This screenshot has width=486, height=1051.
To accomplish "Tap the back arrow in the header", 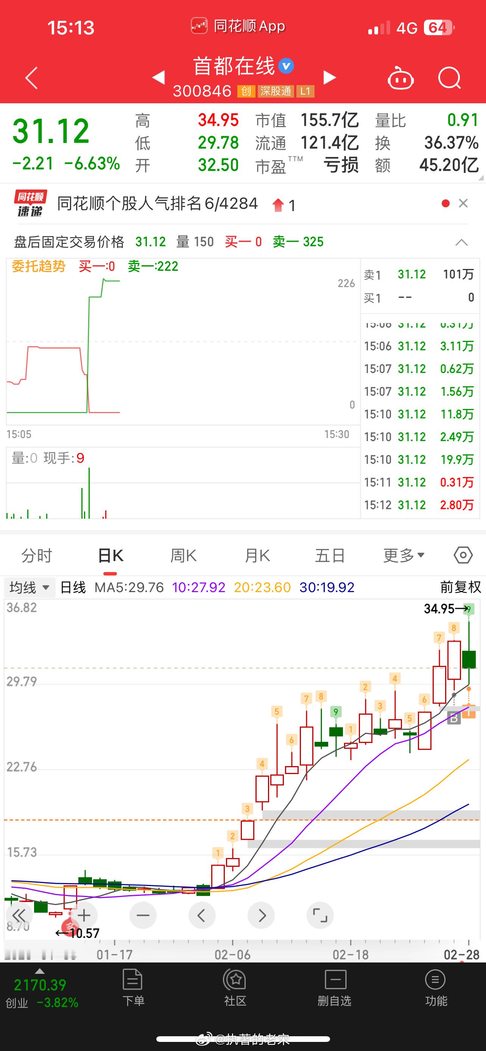I will click(31, 78).
